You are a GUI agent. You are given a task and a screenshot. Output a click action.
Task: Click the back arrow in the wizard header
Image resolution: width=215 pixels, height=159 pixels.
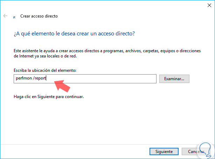(5, 16)
